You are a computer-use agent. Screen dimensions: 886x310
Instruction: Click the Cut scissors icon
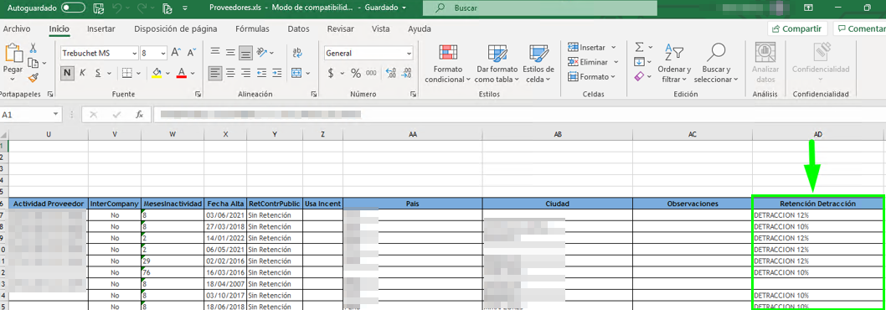33,49
